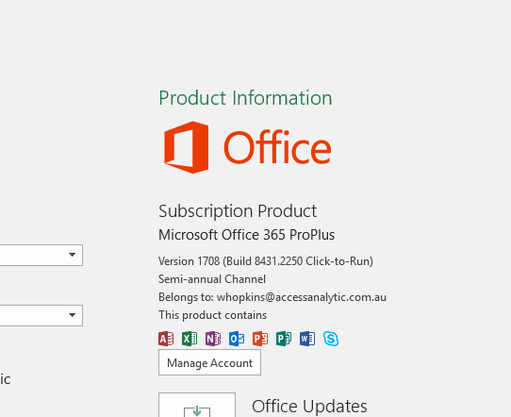Click Microsoft Office 365 ProPlus text
The image size is (511, 417).
pyautogui.click(x=246, y=235)
